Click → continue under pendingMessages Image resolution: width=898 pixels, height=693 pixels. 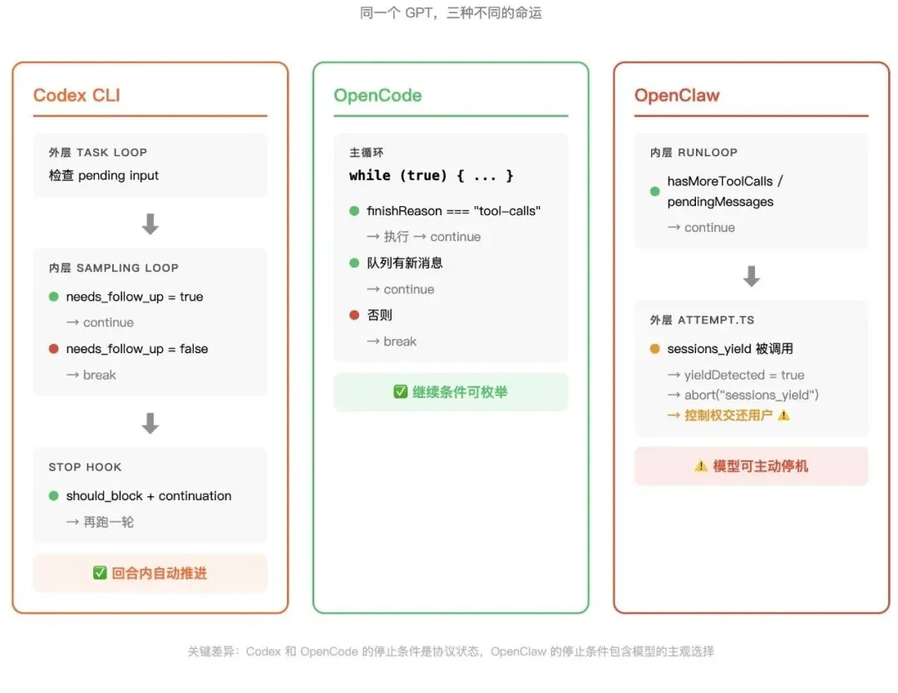702,227
